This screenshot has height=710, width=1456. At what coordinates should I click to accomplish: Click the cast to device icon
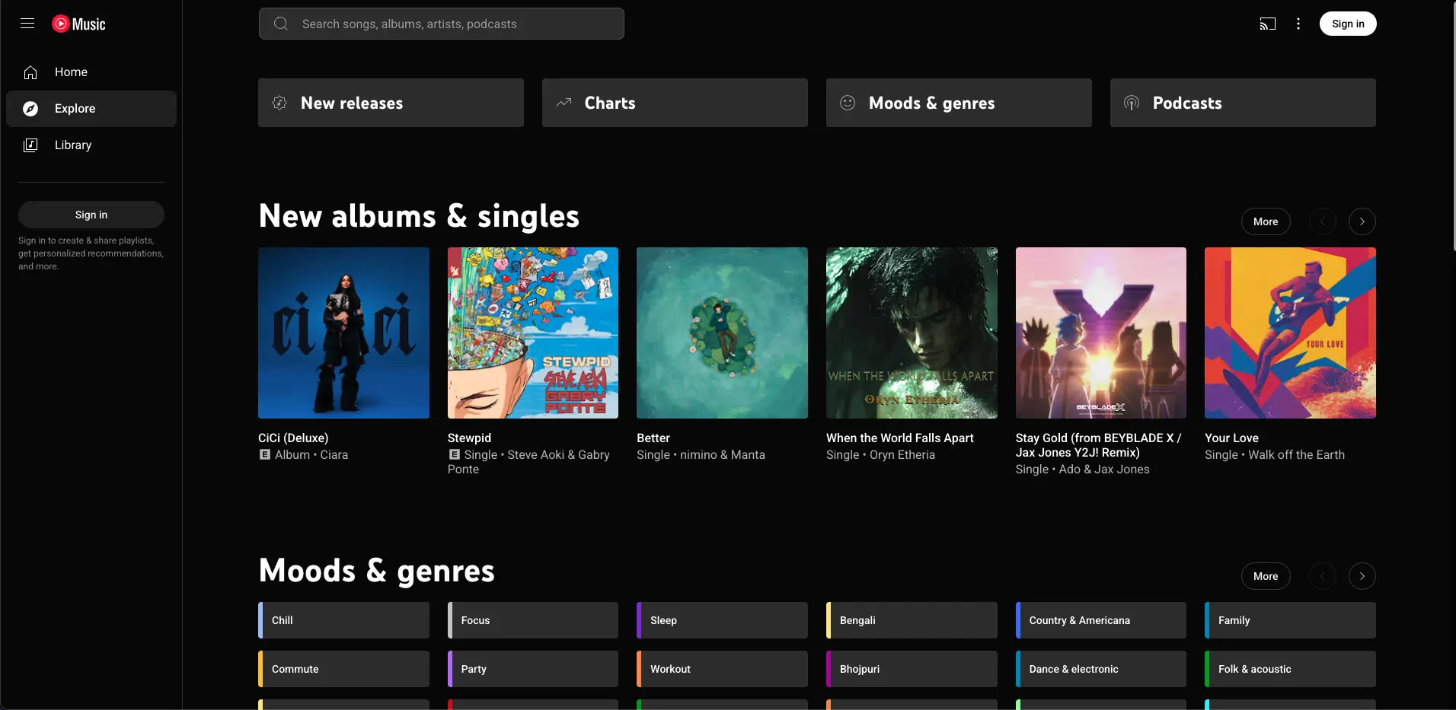(x=1267, y=24)
